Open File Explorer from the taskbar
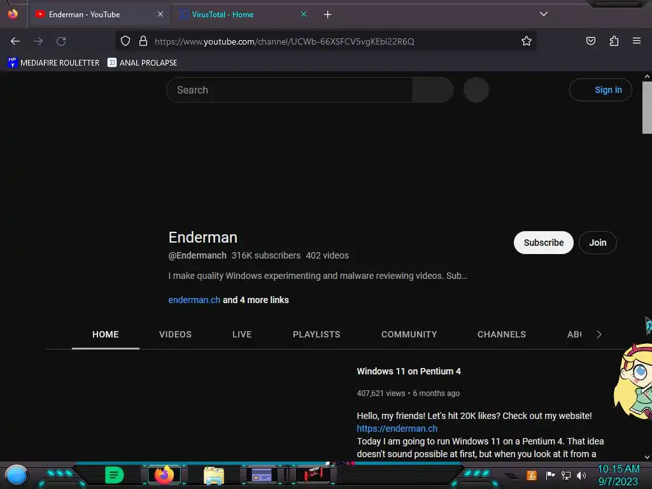 tap(214, 476)
